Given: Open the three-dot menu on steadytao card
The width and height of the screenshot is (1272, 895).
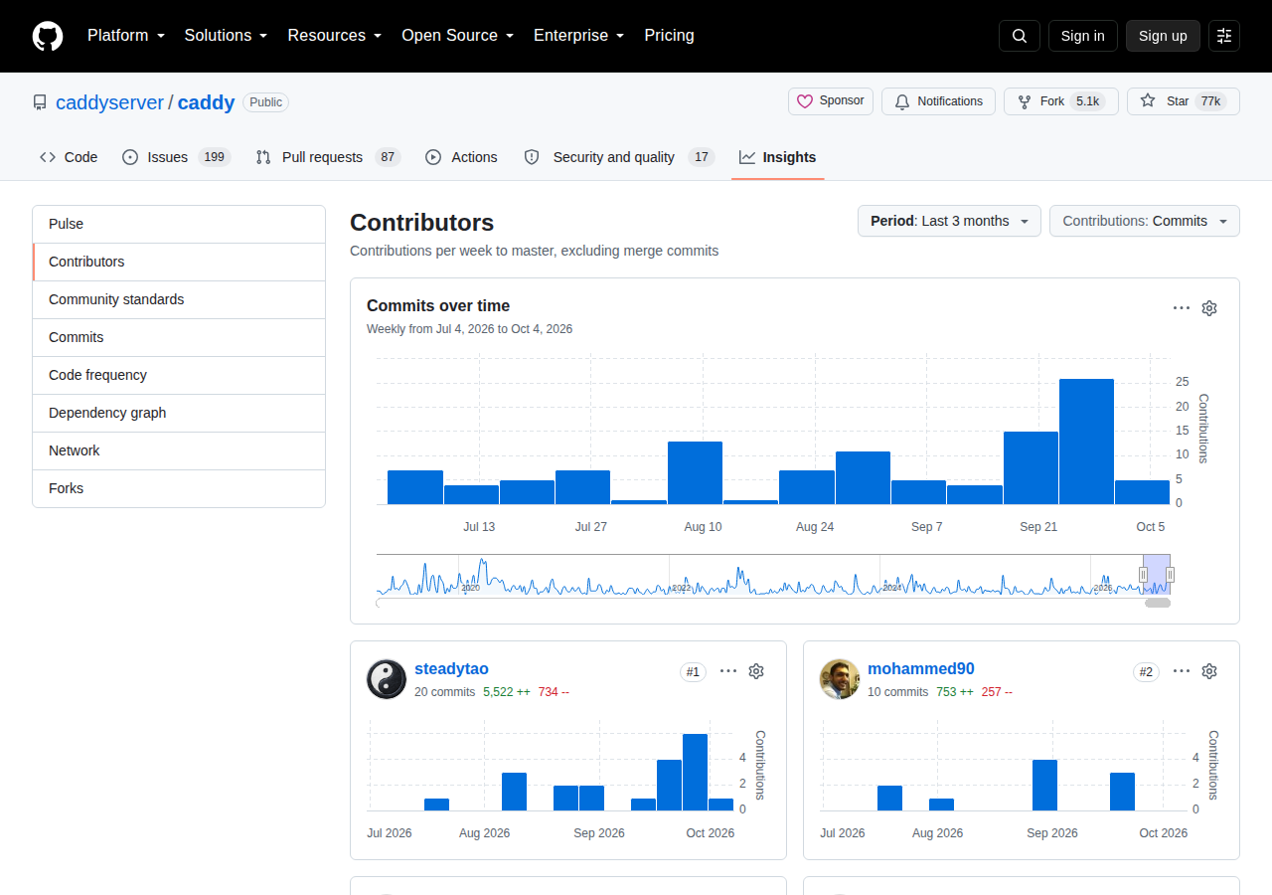Looking at the screenshot, I should tap(728, 671).
